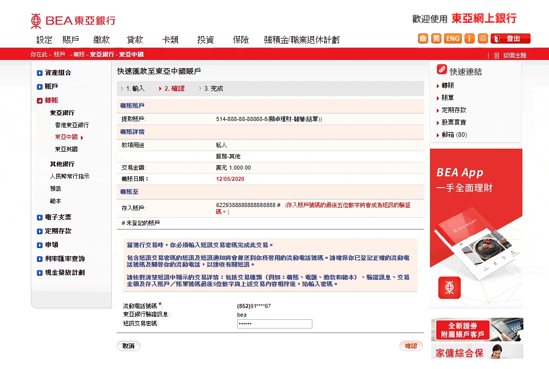
Task: Open the 設定 top menu
Action: [x=45, y=40]
